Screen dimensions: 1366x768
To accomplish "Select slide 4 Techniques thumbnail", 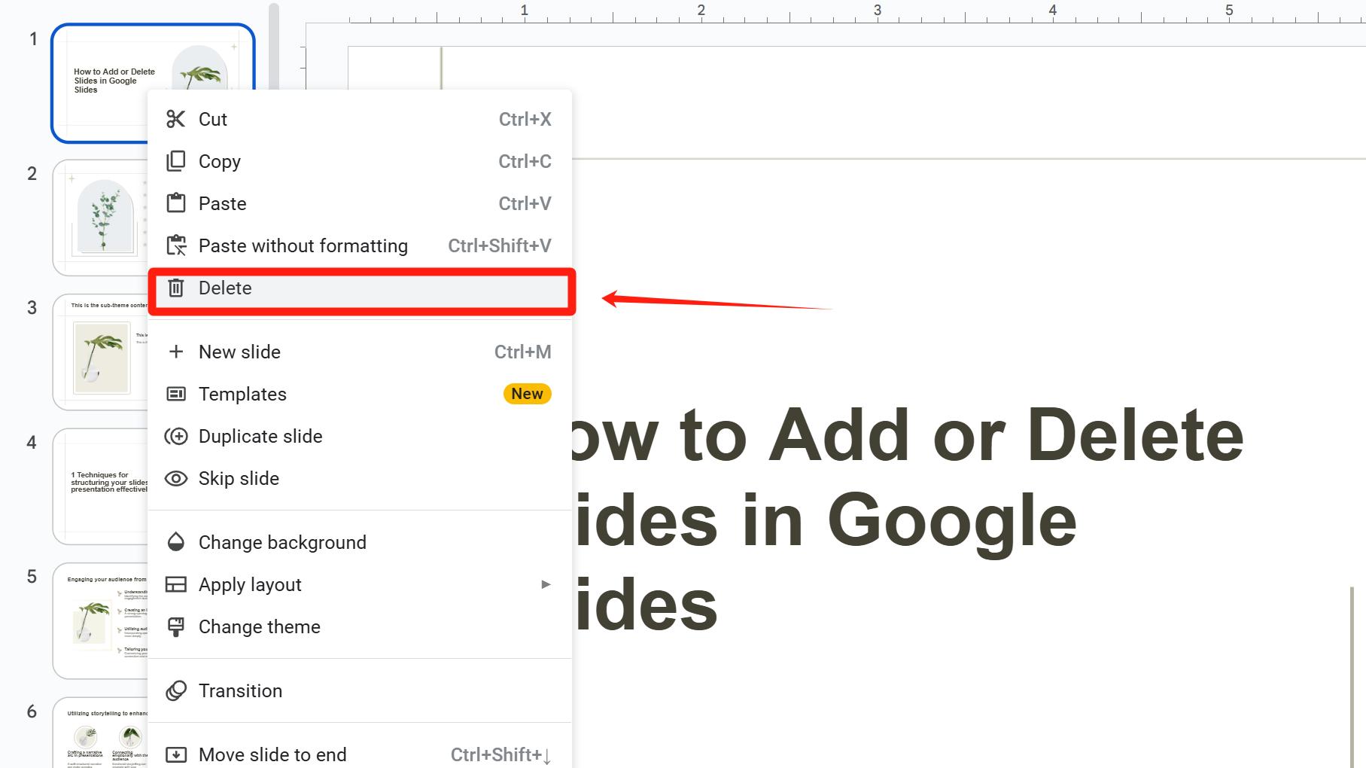I will pos(100,486).
